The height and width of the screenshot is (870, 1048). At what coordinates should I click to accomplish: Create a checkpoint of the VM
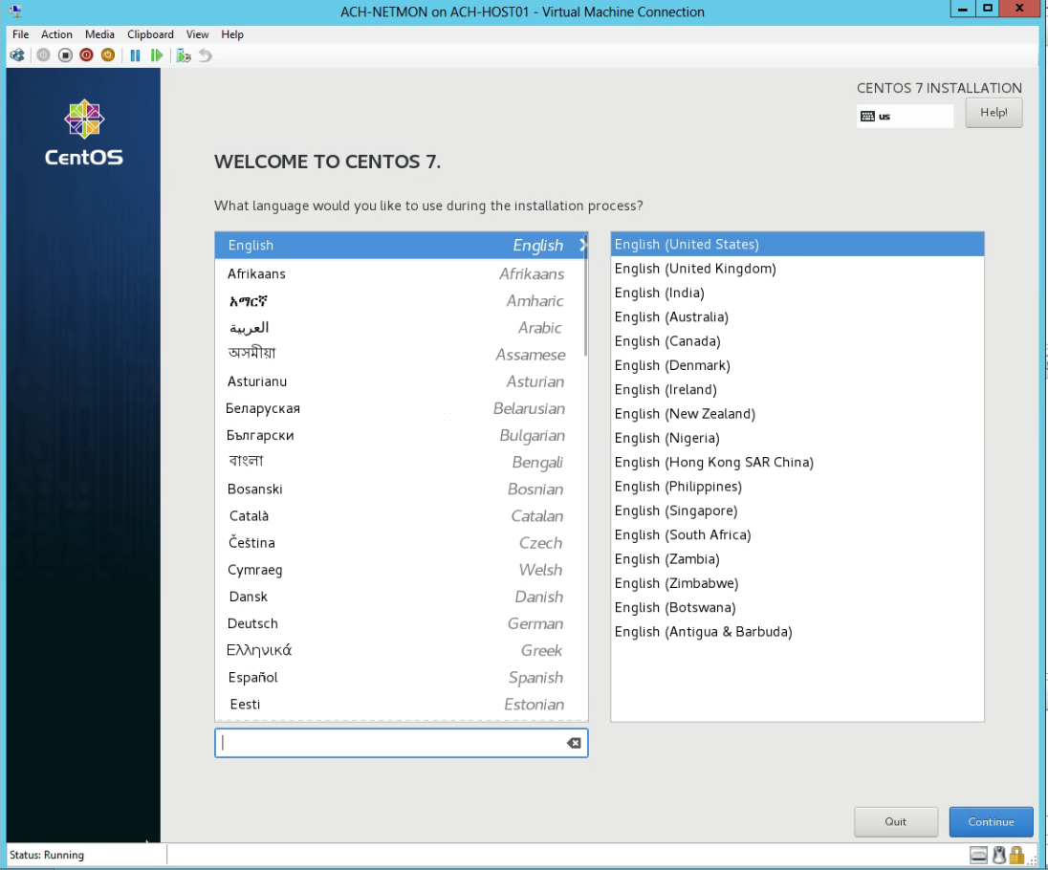(181, 54)
